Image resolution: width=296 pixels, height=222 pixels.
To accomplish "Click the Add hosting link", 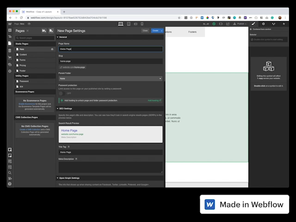I will pyautogui.click(x=154, y=100).
